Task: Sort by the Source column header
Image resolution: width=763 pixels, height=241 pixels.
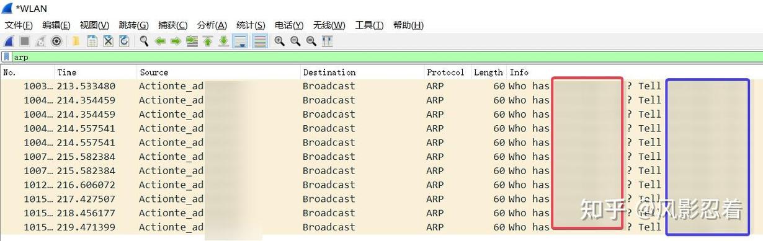Action: [218, 72]
